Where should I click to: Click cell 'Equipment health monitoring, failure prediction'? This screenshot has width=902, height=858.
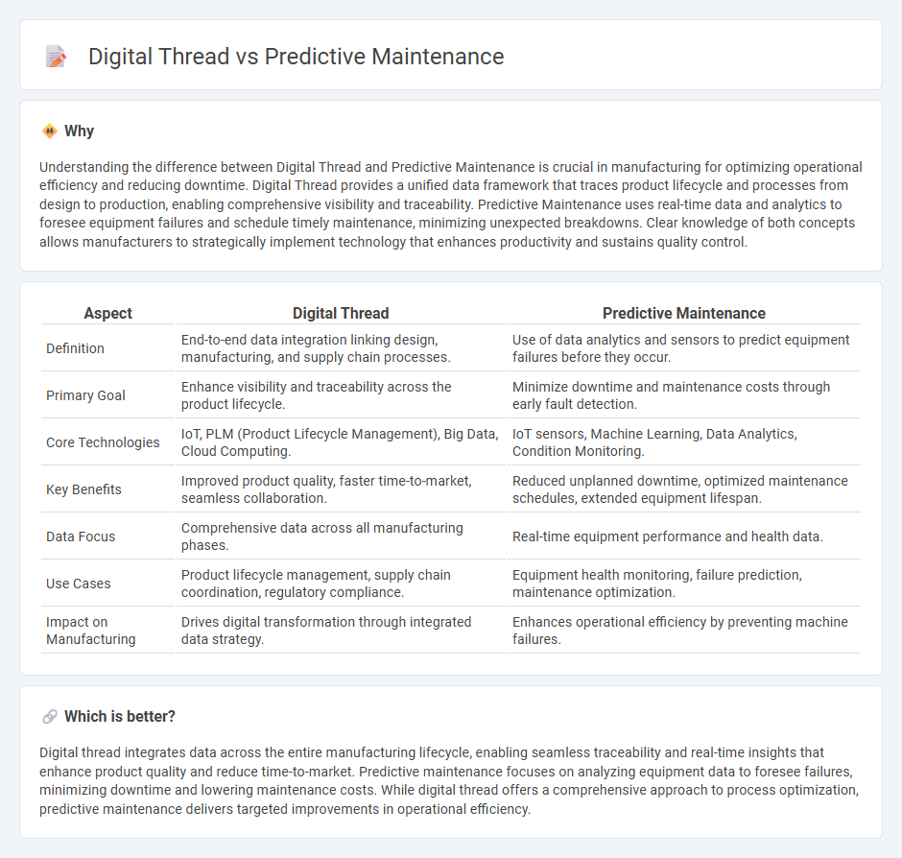pos(684,584)
